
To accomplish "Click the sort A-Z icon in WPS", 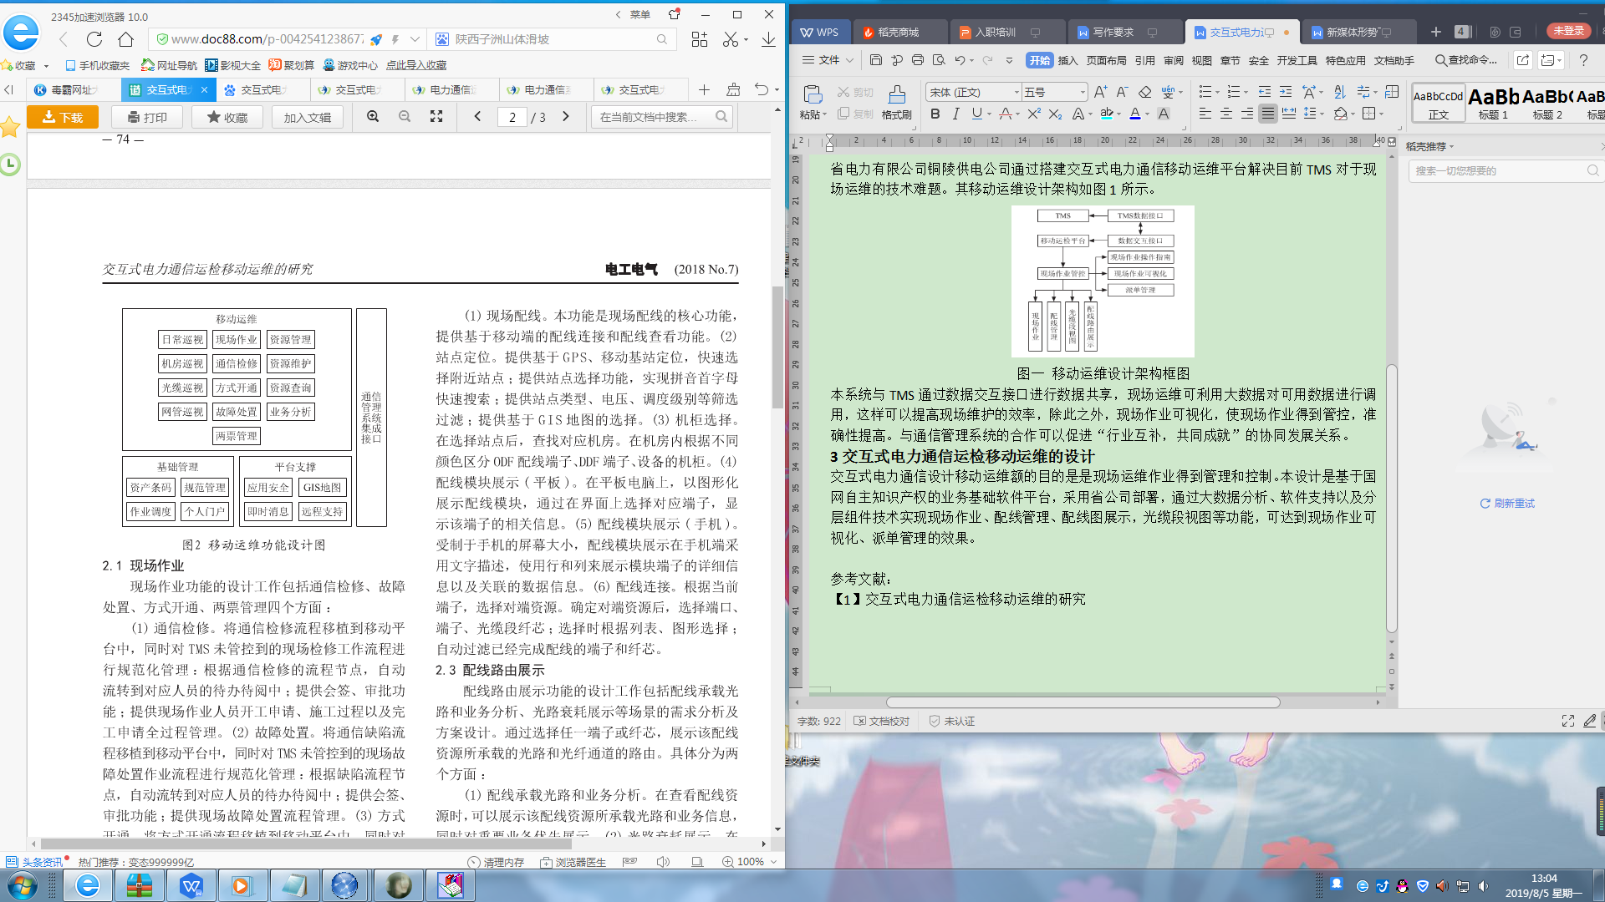I will [1340, 92].
